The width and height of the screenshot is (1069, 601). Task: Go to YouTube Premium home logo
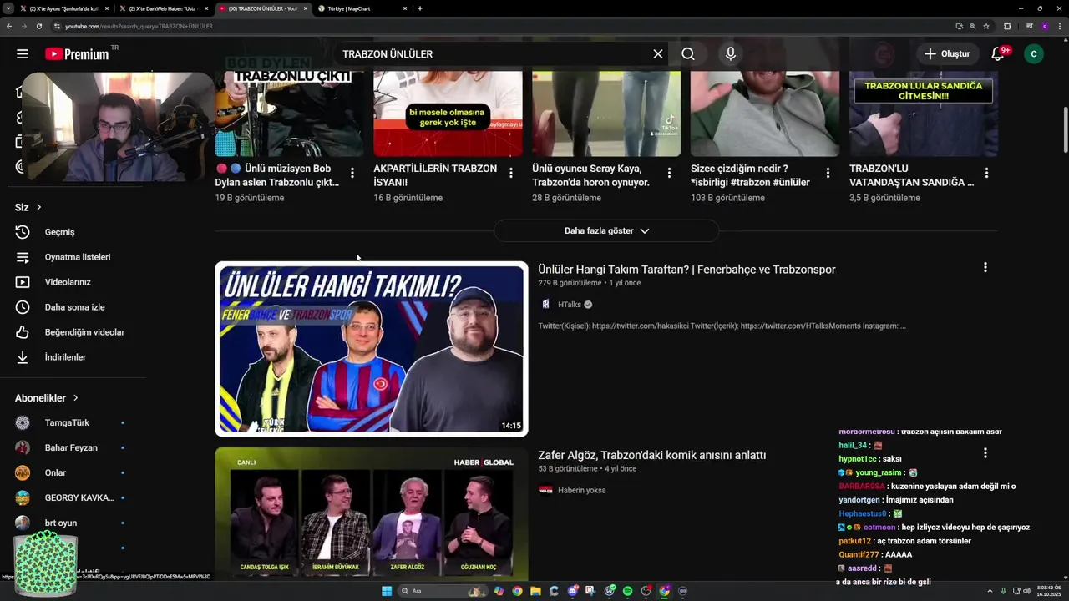(x=77, y=53)
